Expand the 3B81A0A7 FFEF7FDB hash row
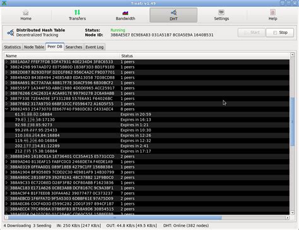Image resolution: width=299 pixels, height=230 pixels. point(6,62)
